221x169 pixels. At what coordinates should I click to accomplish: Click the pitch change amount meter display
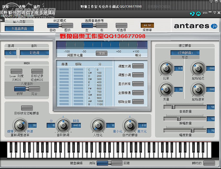coord(102,45)
